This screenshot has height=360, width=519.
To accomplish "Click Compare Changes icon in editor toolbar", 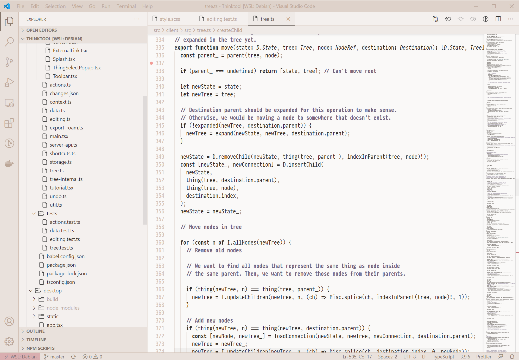I will pos(435,19).
